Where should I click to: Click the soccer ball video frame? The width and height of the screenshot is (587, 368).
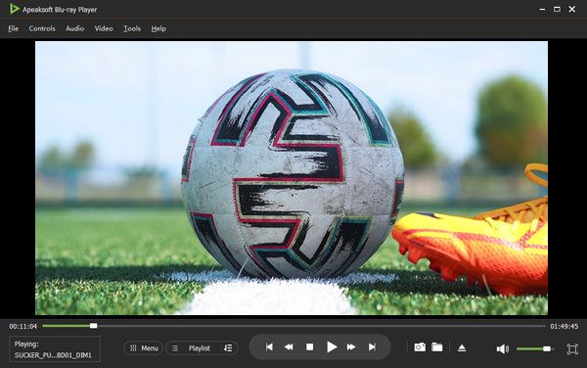point(292,178)
